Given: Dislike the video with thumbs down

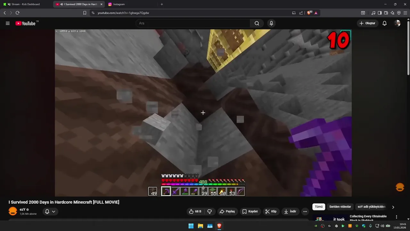Looking at the screenshot, I should (x=209, y=211).
